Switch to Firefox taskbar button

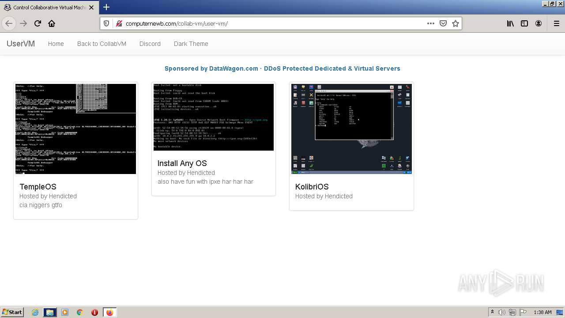109,312
